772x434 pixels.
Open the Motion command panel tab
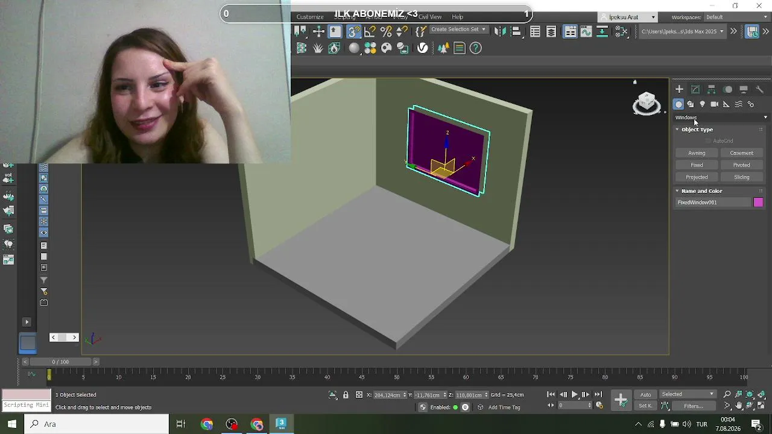728,89
